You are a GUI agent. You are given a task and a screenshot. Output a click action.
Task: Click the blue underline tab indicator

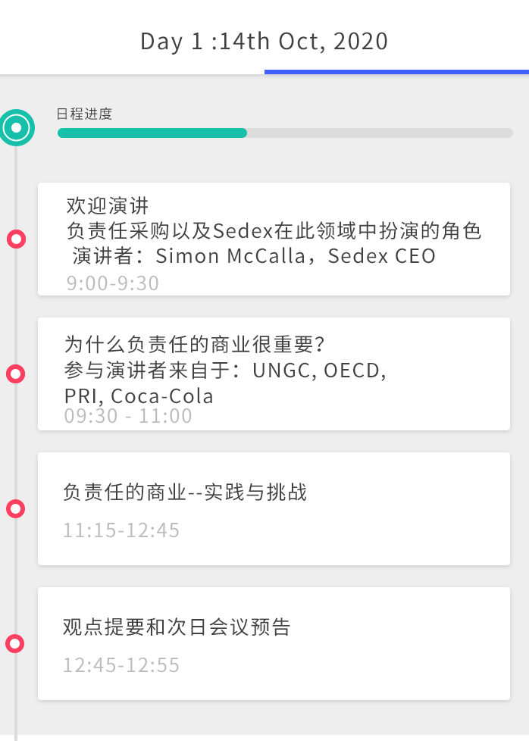click(x=396, y=72)
